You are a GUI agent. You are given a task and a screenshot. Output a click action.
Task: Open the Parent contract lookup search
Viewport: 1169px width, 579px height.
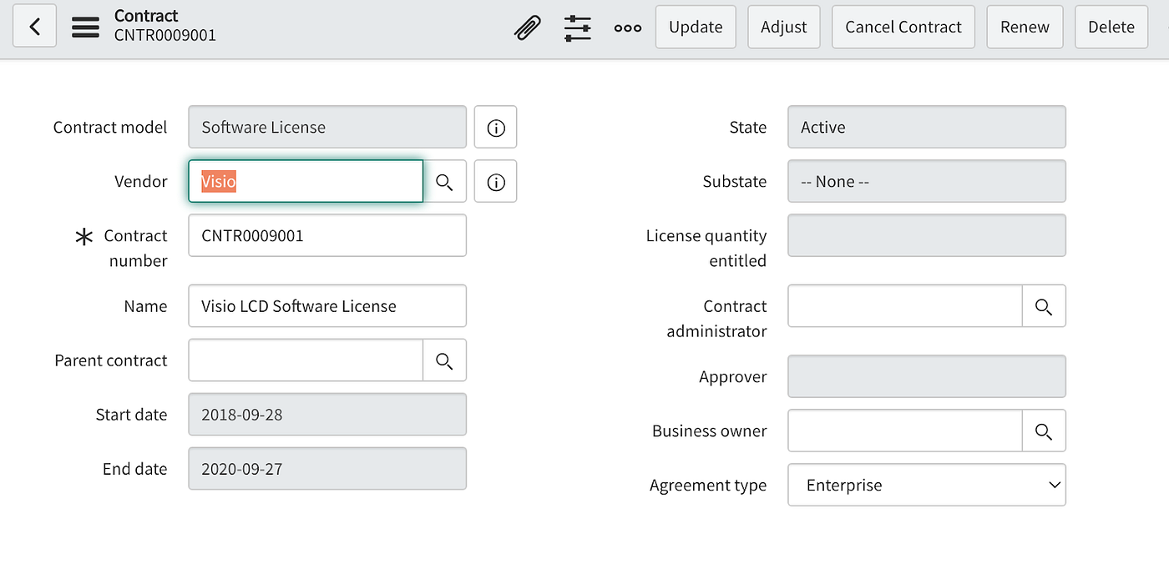click(444, 360)
